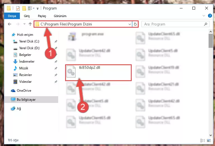This screenshot has width=215, height=146.
Task: Switch to details view icon in status bar
Action: [x=203, y=140]
